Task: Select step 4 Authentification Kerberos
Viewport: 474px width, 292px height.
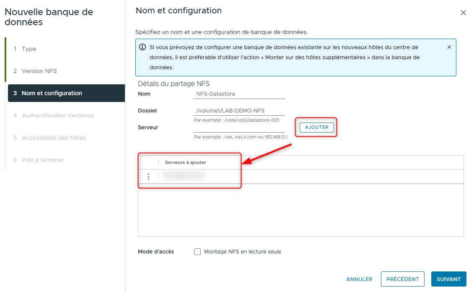Action: (x=57, y=115)
